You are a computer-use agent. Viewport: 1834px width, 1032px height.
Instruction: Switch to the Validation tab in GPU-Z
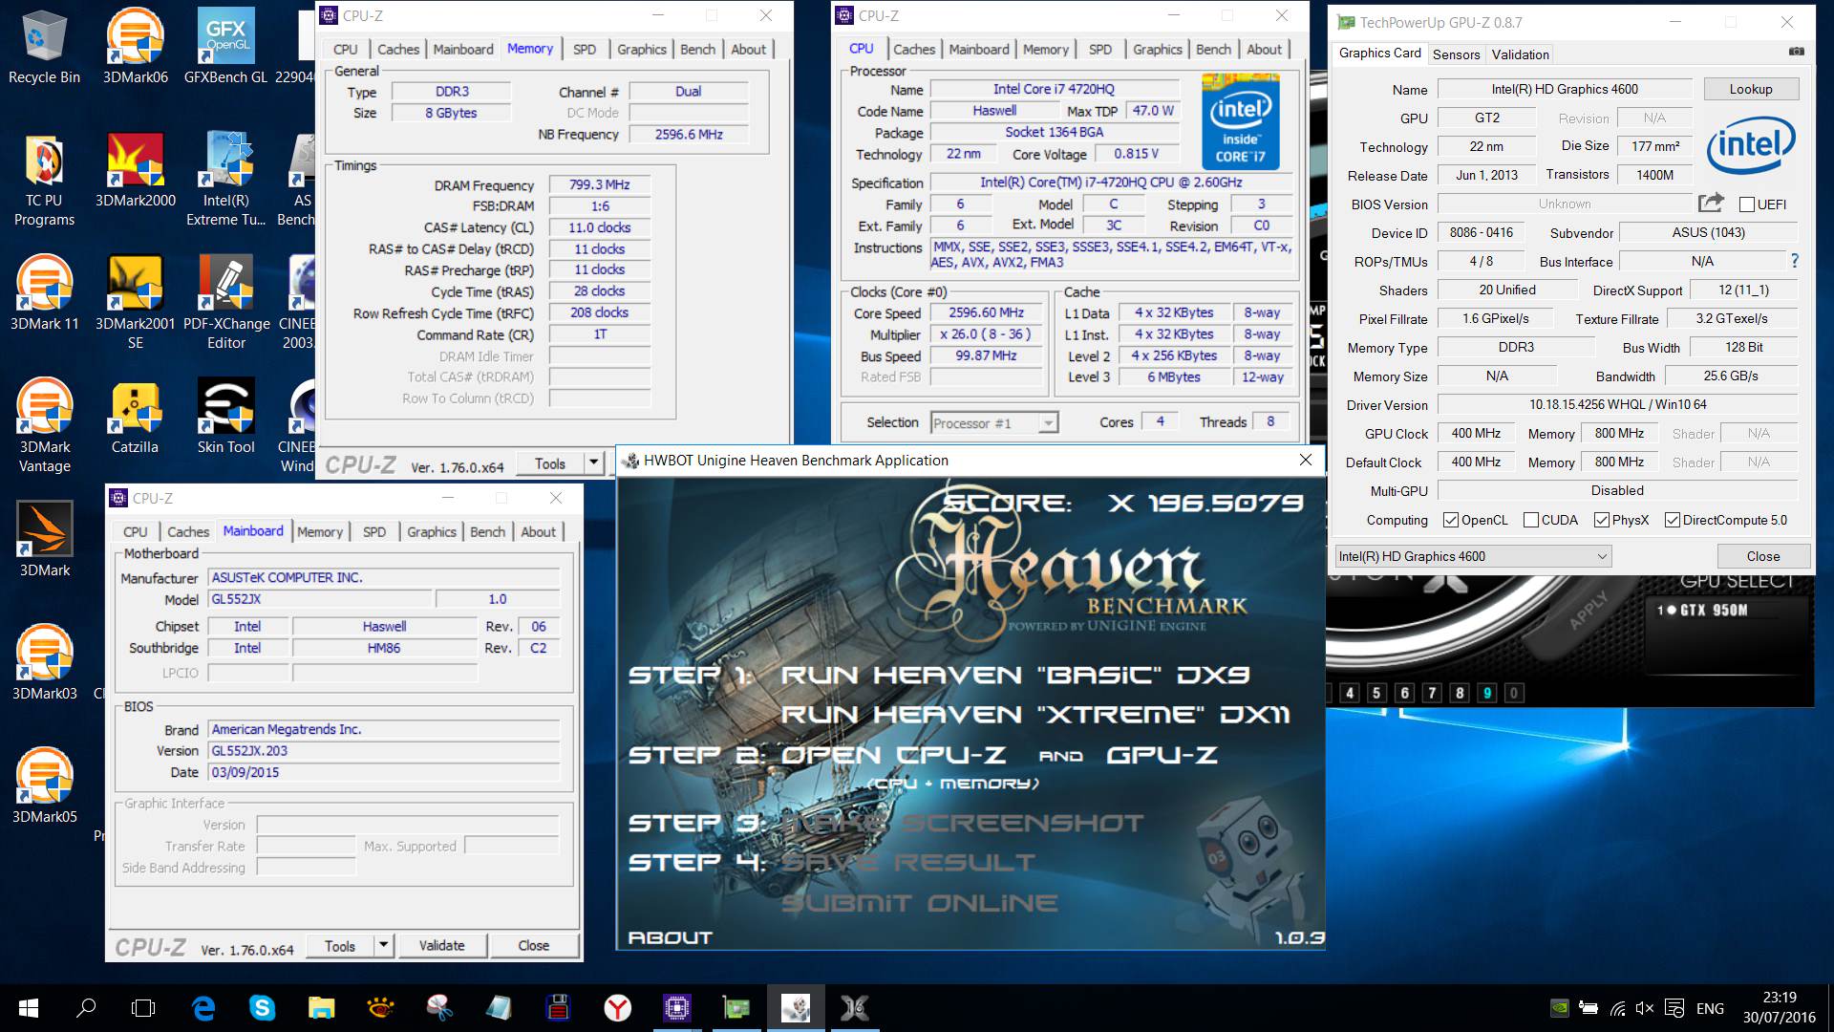coord(1520,54)
